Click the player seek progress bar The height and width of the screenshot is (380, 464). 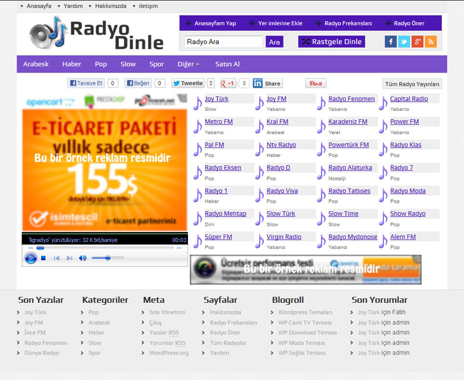click(x=105, y=248)
